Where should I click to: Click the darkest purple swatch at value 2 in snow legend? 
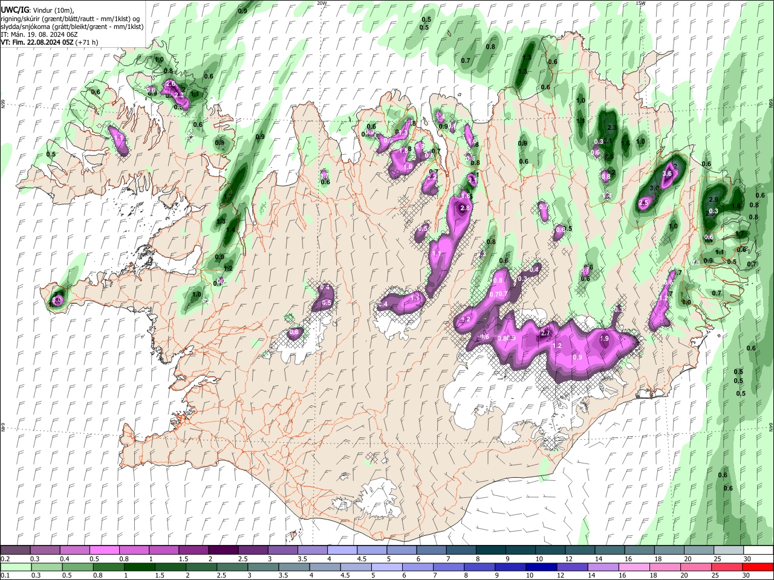point(223,550)
